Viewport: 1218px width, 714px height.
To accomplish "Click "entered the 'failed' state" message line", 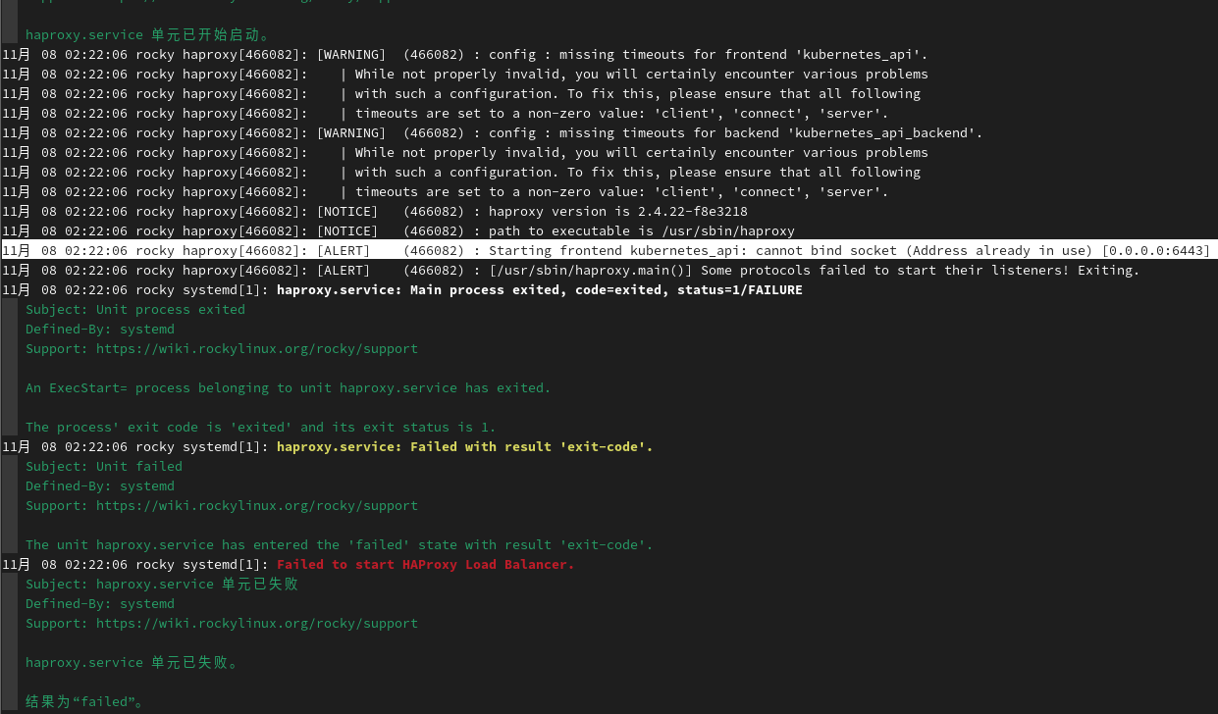I will (x=340, y=544).
